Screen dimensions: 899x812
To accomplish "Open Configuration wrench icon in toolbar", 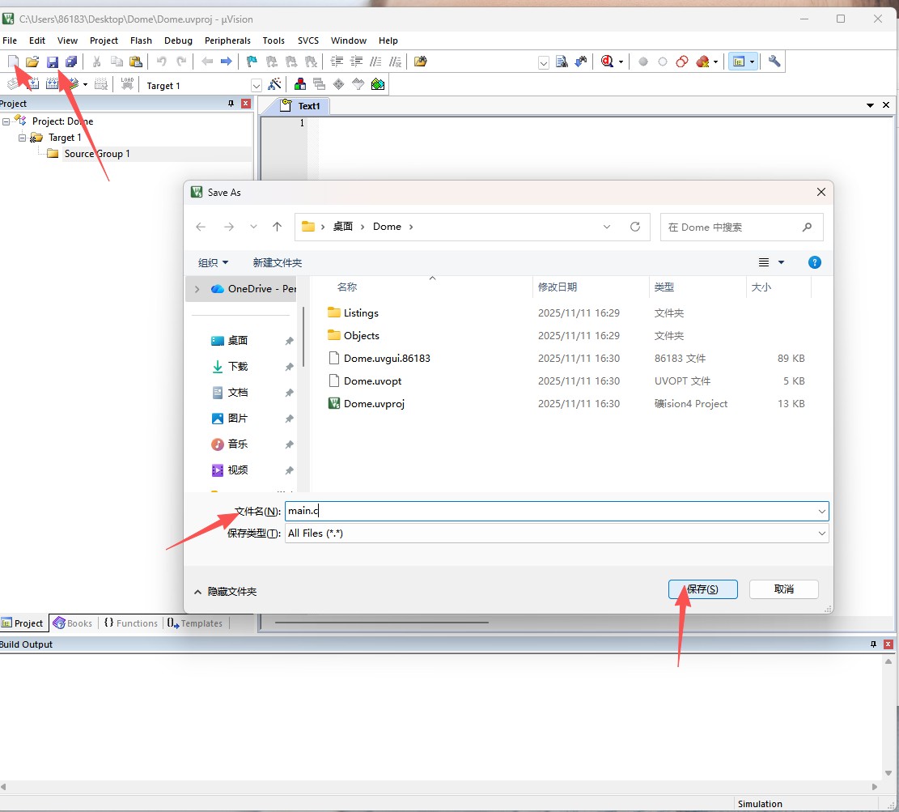I will 774,62.
